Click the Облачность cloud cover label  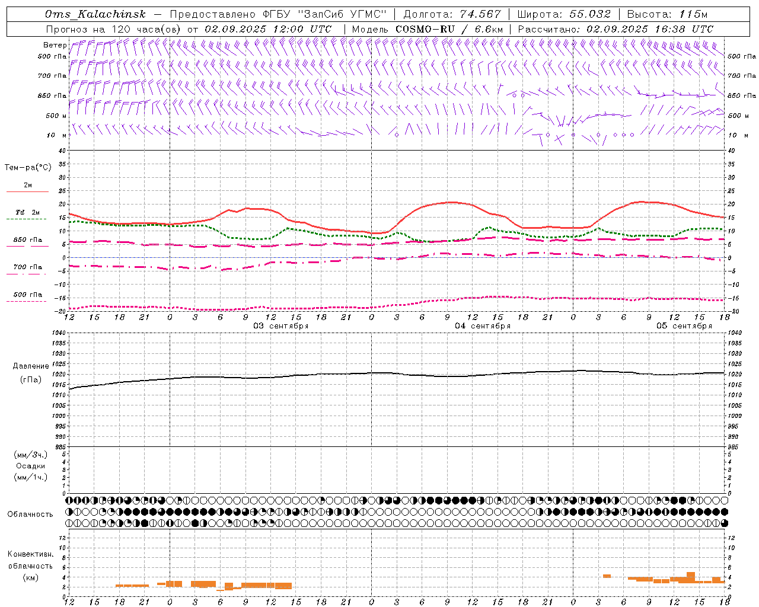click(30, 515)
